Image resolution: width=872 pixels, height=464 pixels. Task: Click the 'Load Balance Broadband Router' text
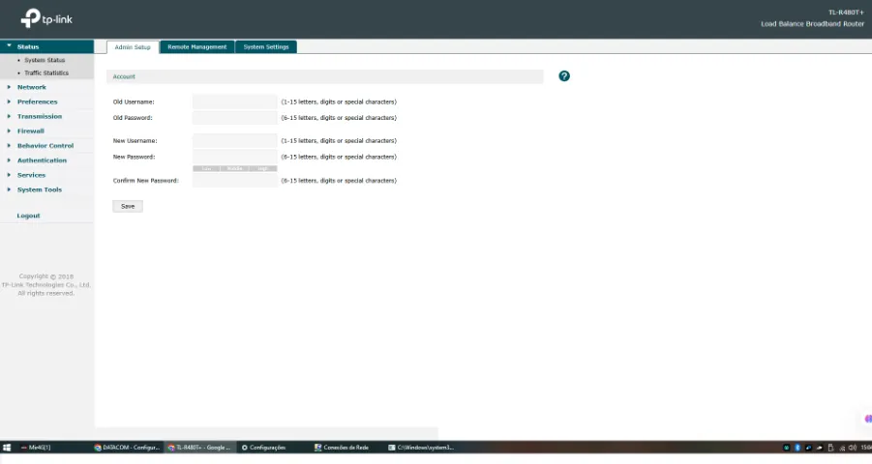click(813, 24)
